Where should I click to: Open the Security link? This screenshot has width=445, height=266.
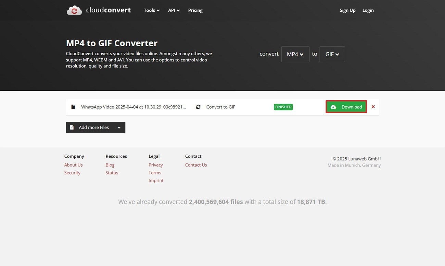(x=72, y=173)
